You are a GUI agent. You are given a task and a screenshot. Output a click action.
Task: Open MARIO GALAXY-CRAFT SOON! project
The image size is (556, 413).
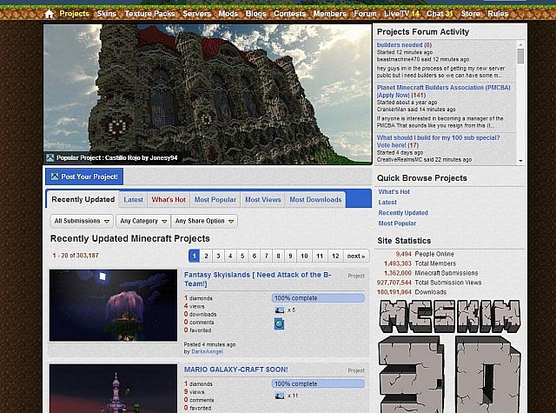(x=235, y=370)
